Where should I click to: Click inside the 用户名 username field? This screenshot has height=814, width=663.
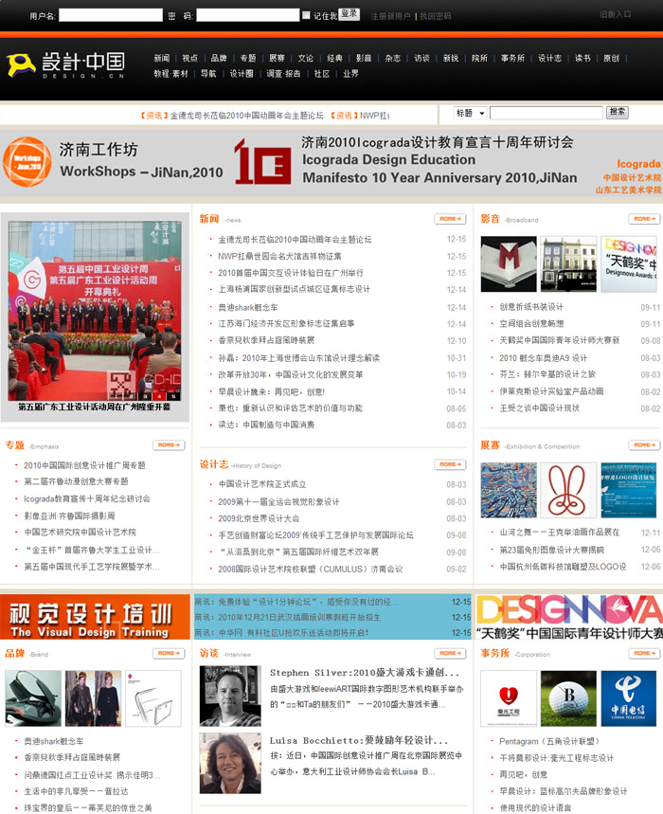(110, 15)
